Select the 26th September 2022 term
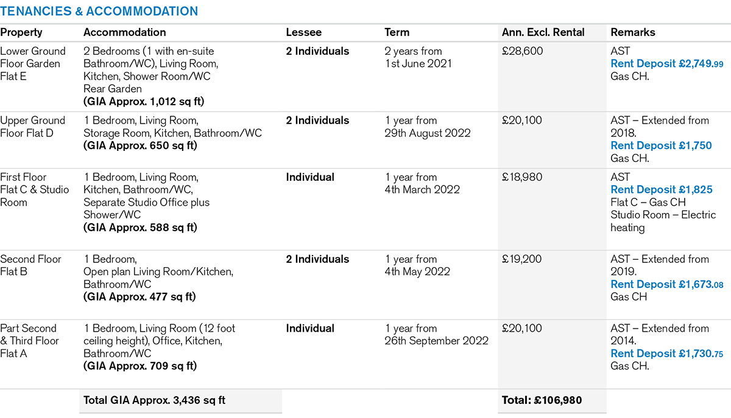Screen dimensions: 731x418 tap(436, 341)
